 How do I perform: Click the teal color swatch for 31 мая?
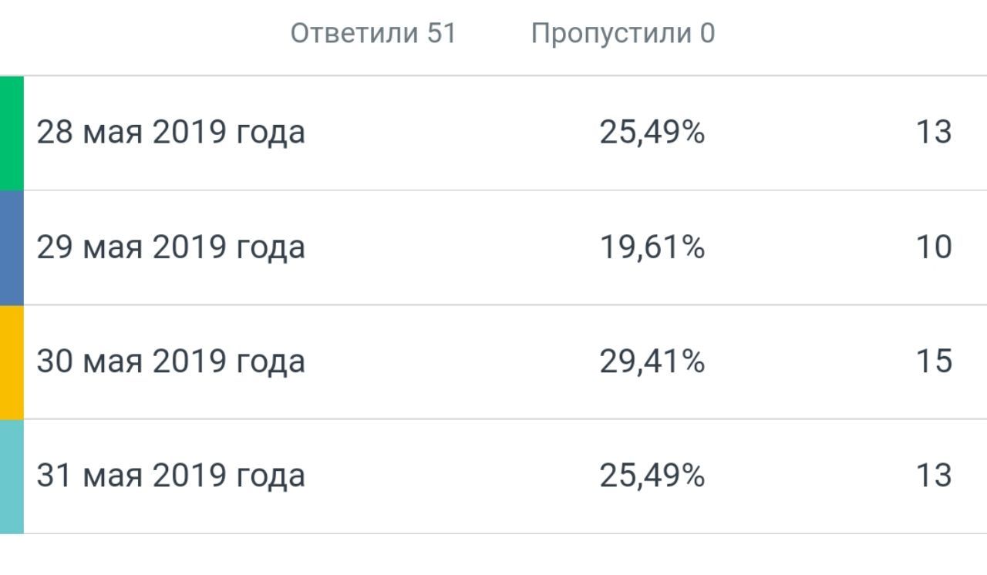[12, 476]
